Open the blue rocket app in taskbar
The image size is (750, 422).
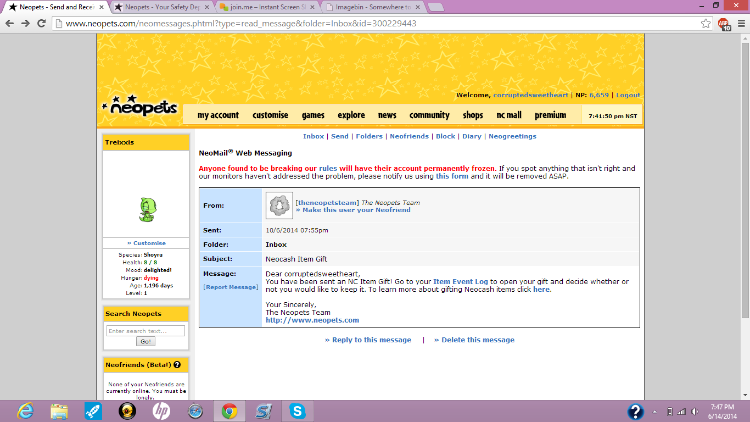click(x=93, y=411)
